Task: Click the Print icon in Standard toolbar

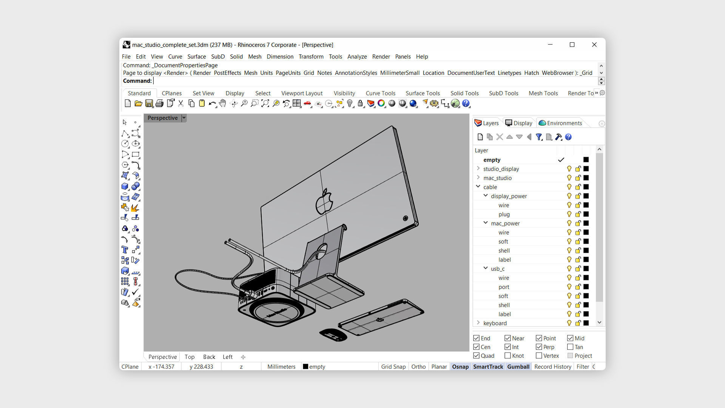Action: [159, 104]
